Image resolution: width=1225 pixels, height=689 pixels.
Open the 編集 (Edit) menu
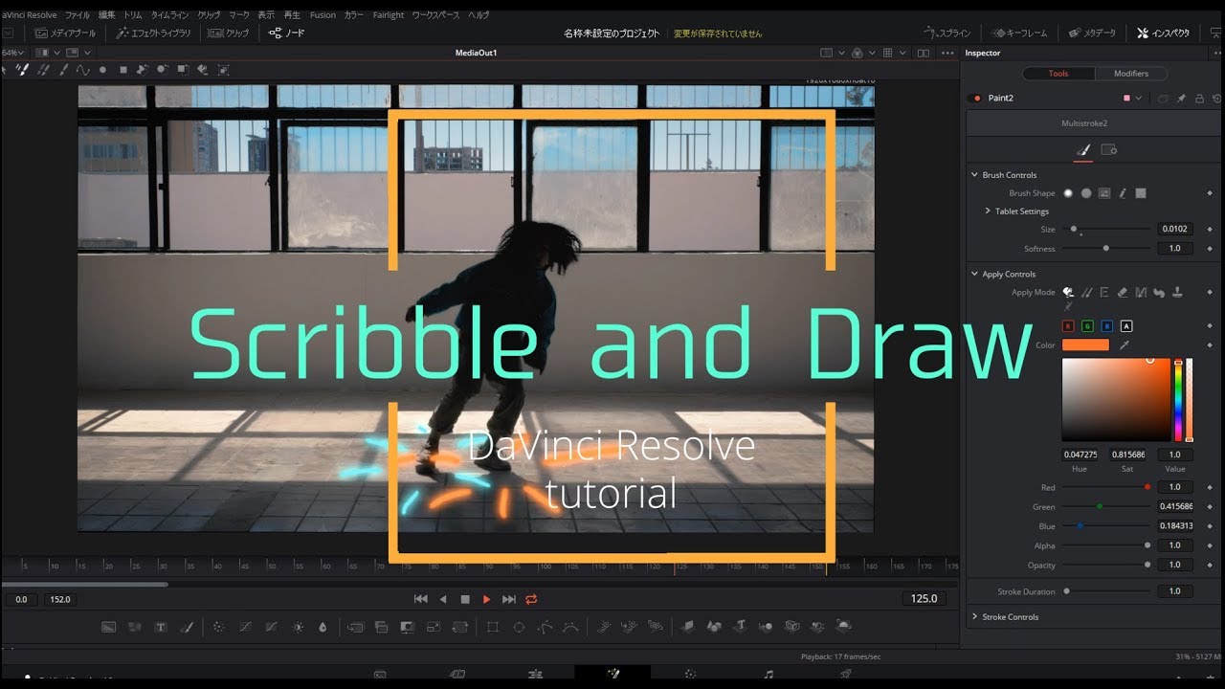click(x=106, y=15)
